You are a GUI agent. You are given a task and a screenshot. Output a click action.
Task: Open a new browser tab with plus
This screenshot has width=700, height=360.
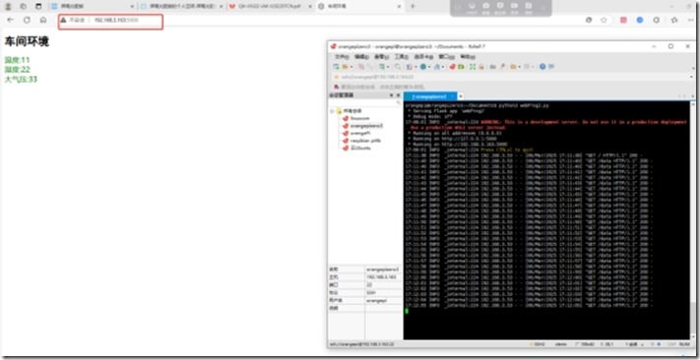[413, 6]
